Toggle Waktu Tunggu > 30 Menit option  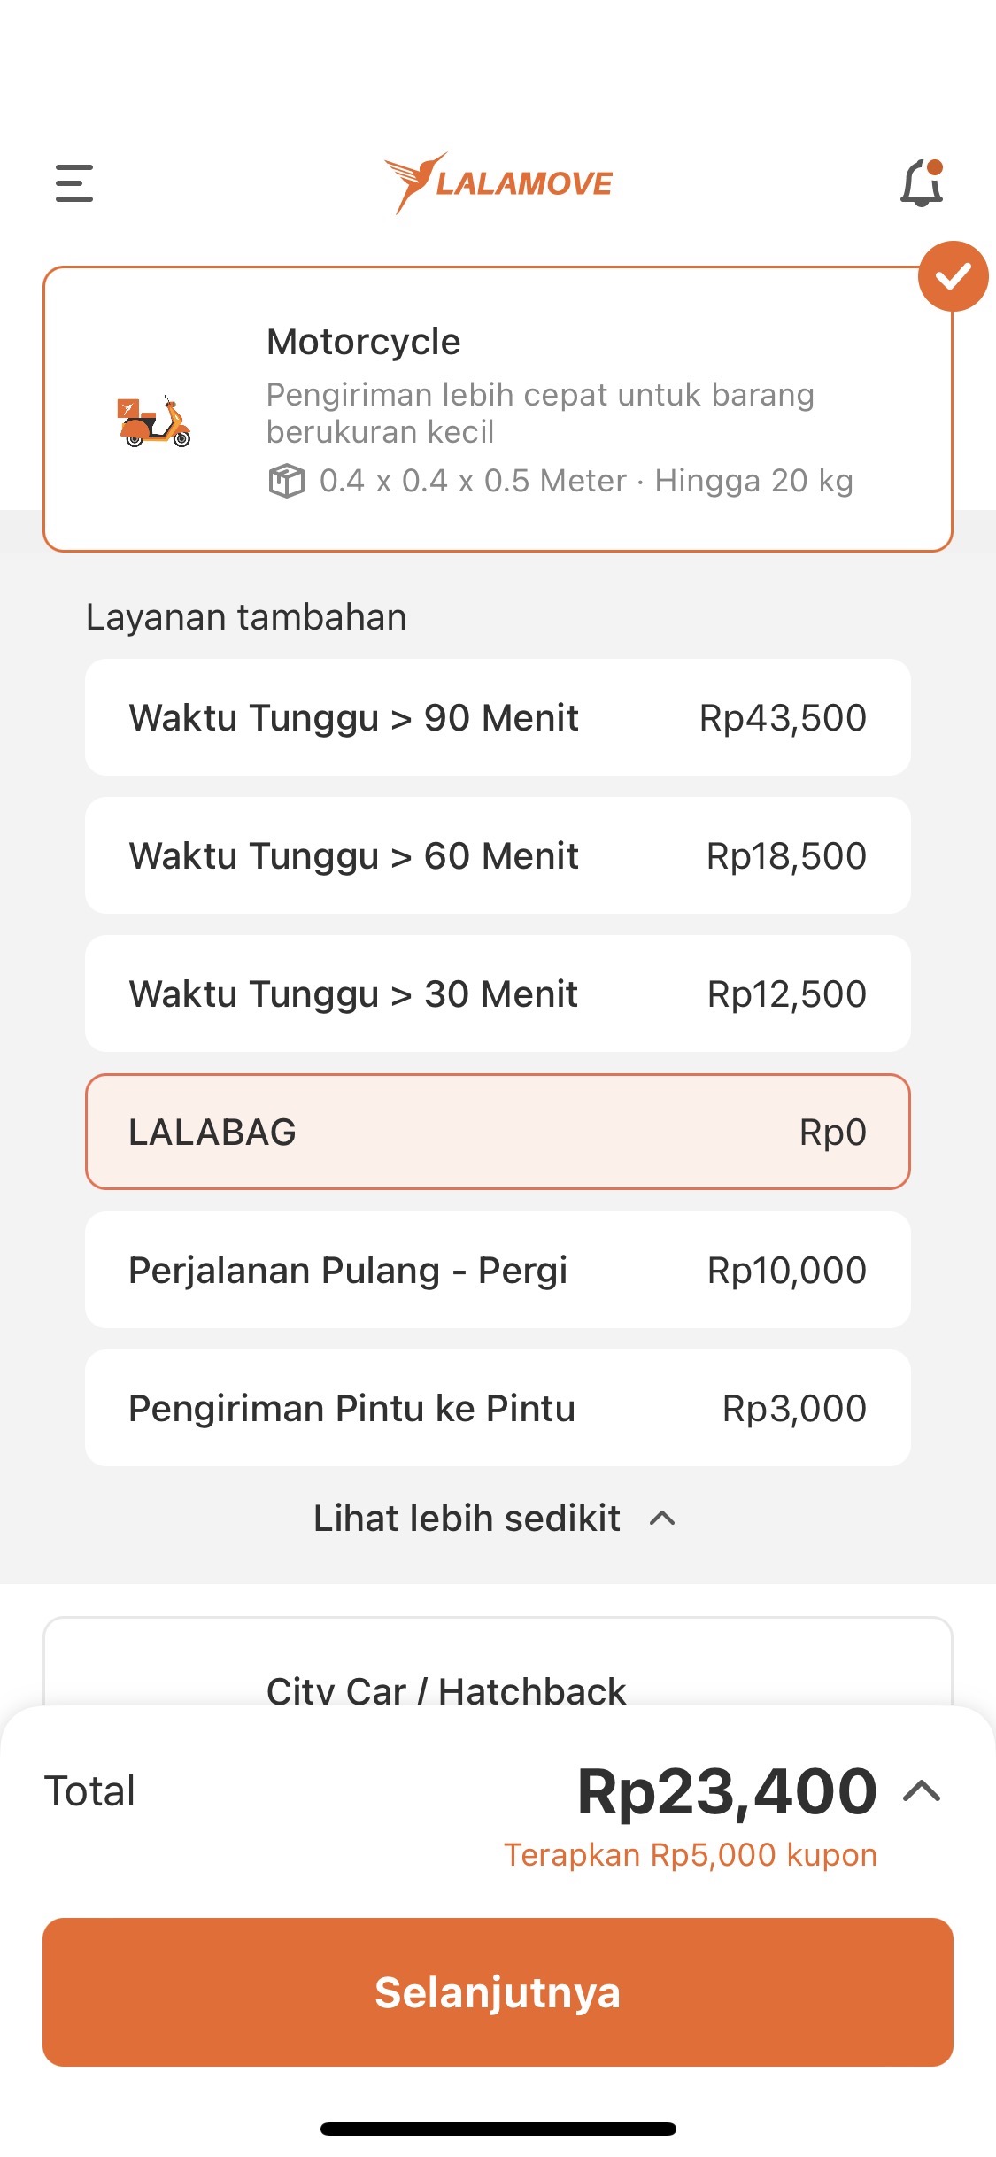[498, 993]
